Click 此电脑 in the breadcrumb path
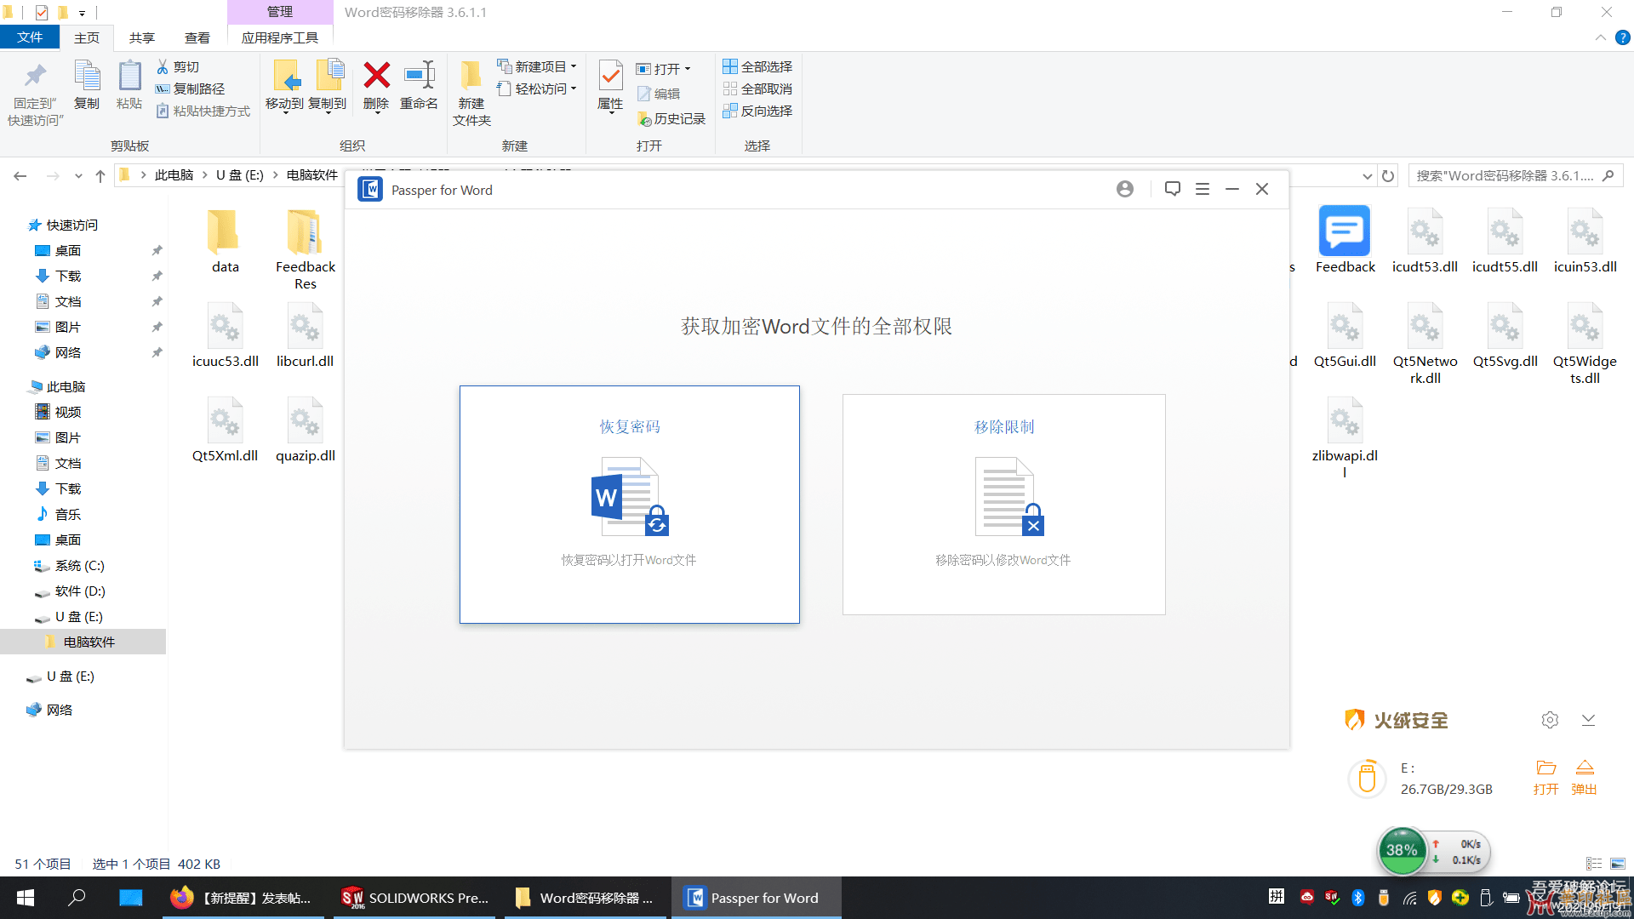Image resolution: width=1634 pixels, height=919 pixels. [174, 175]
